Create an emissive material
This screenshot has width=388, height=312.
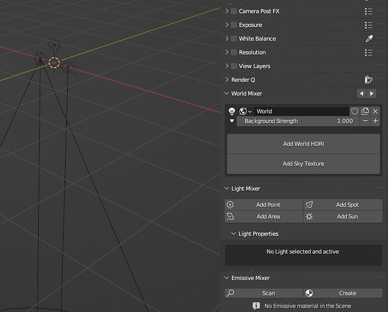click(343, 293)
